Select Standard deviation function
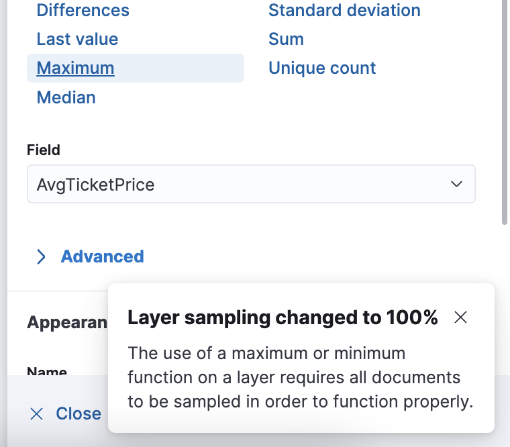Viewport: 510px width, 447px height. [x=344, y=10]
